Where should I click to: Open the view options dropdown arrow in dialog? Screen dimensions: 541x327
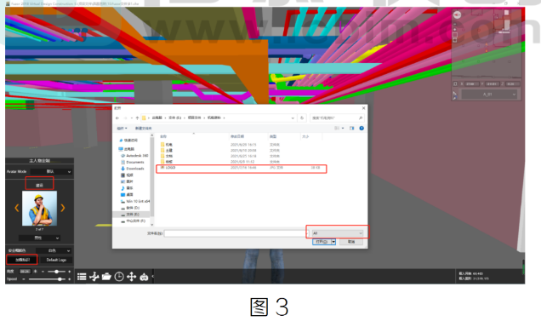[x=343, y=128]
